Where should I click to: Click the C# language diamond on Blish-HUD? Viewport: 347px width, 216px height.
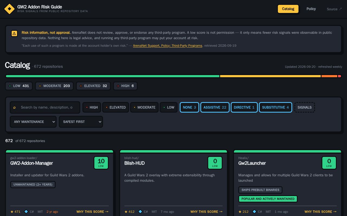tap(140, 212)
